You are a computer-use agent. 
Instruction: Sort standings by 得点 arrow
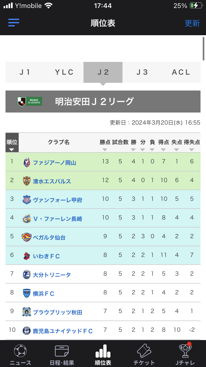pyautogui.click(x=163, y=150)
